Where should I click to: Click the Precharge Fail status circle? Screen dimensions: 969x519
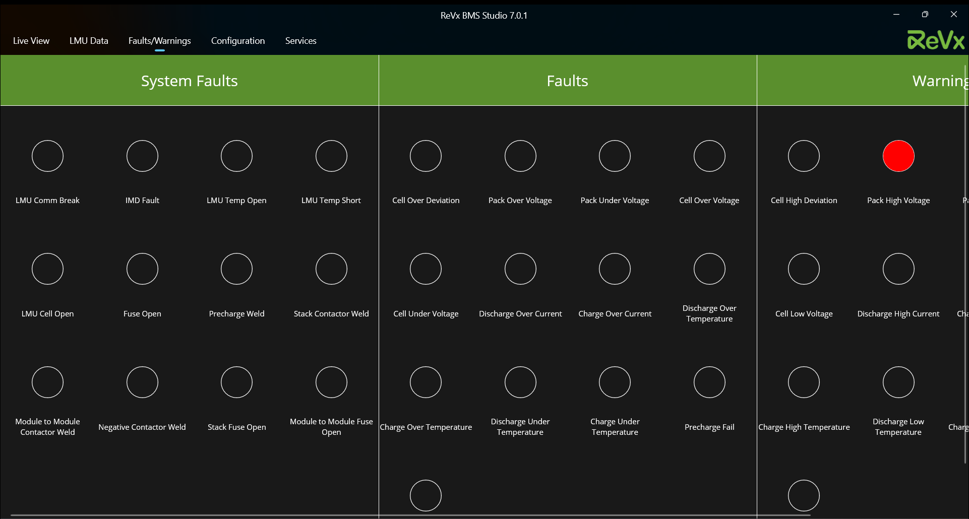click(709, 382)
